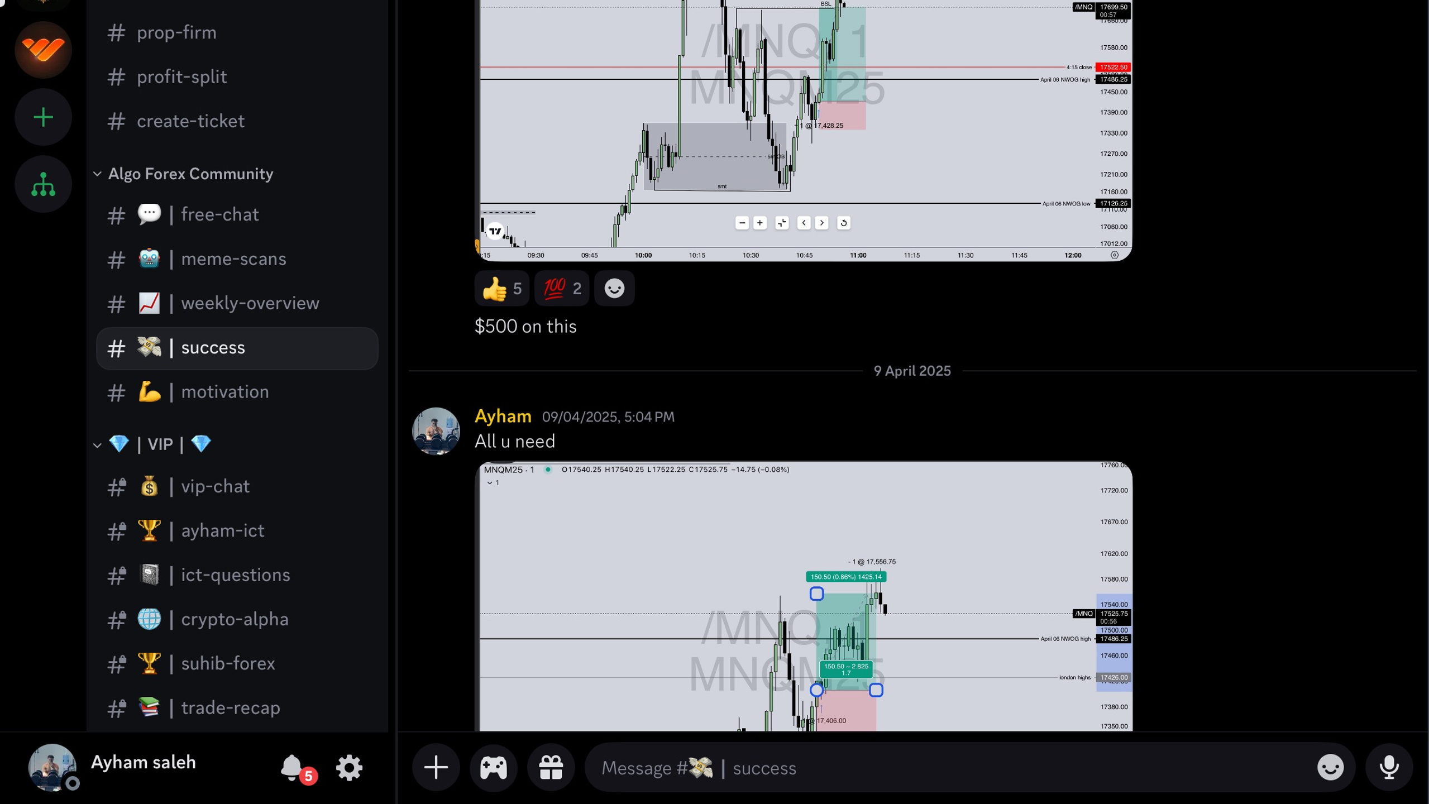Screen dimensions: 1429x804
Task: Open the prop-firm channel
Action: pyautogui.click(x=237, y=32)
